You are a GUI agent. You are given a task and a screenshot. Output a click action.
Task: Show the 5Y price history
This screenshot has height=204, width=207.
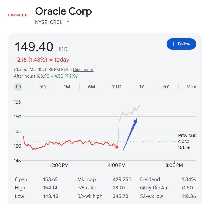pos(166,87)
